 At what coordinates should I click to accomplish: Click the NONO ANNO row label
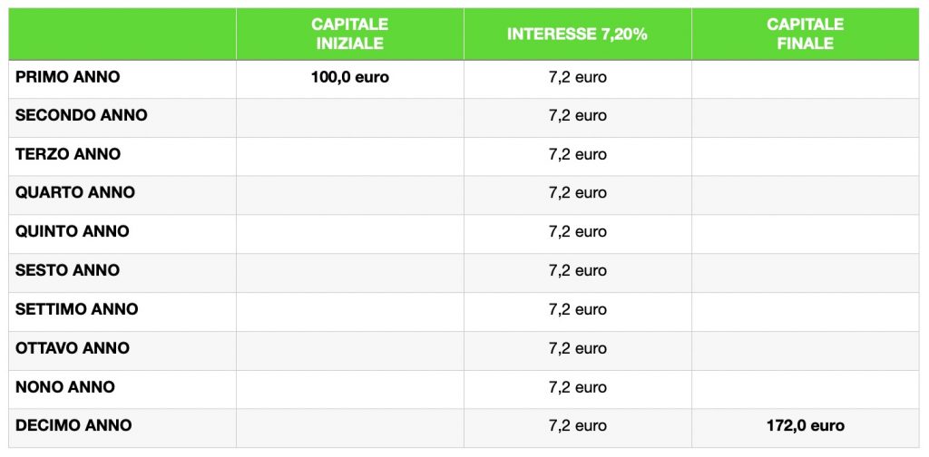point(65,387)
